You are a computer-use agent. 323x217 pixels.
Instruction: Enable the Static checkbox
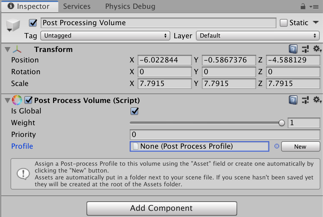coord(284,23)
